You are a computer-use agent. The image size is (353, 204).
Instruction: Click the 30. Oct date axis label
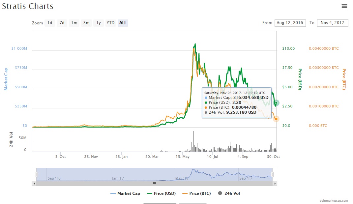[x=273, y=157]
